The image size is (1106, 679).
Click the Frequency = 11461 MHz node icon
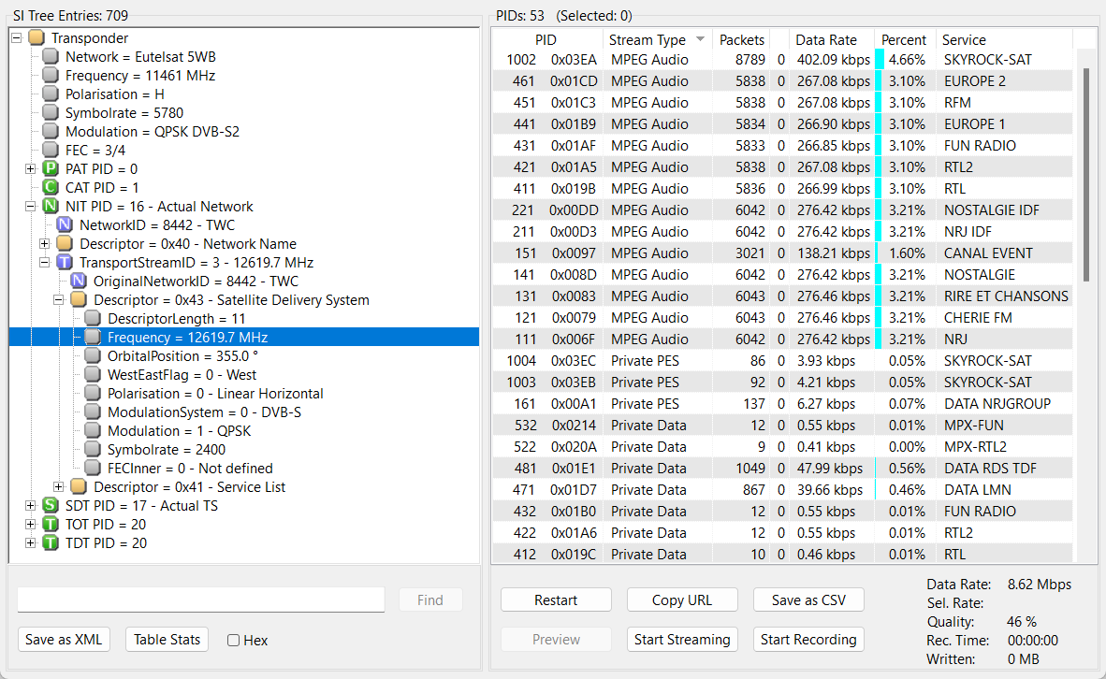coord(51,76)
